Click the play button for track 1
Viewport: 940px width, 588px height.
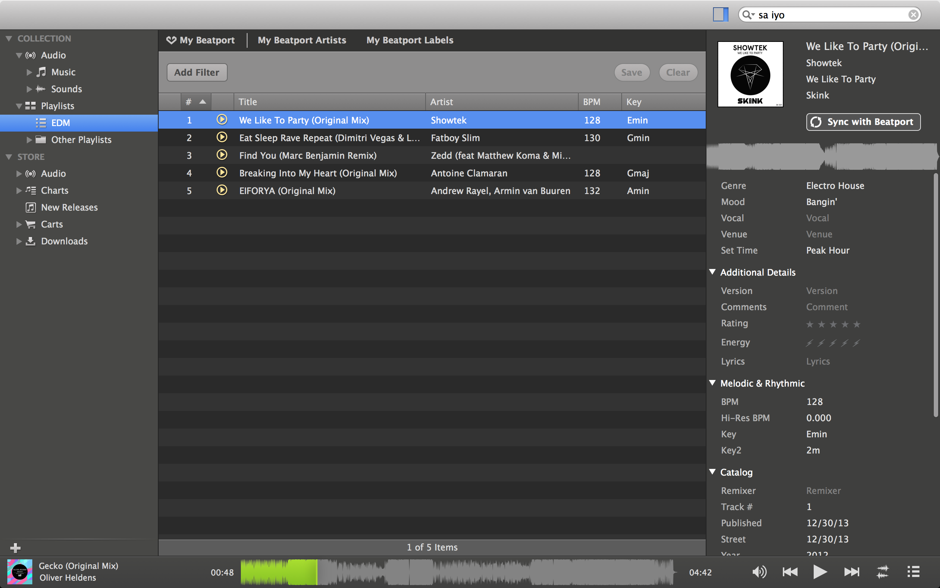[221, 119]
